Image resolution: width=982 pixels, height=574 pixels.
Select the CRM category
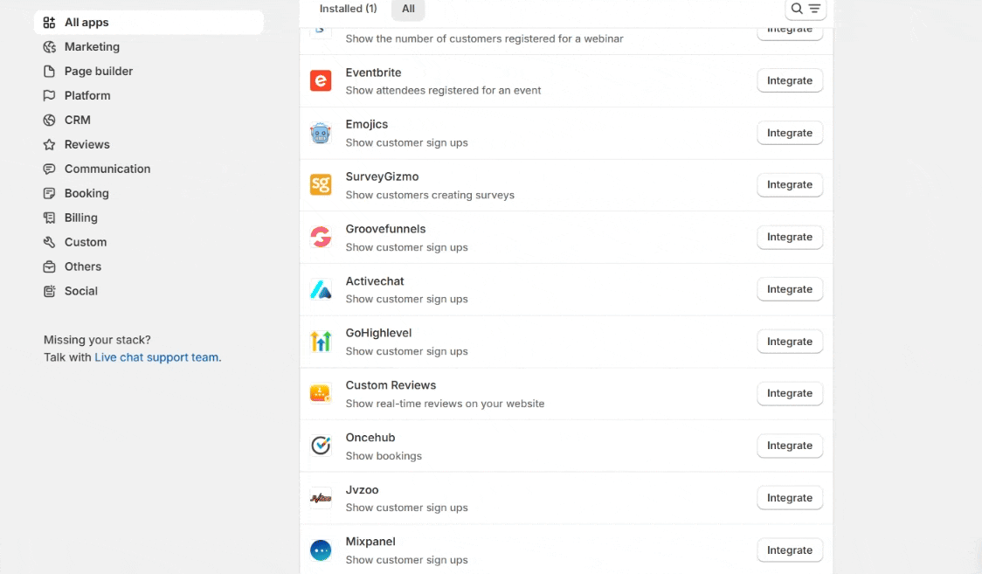point(149,121)
